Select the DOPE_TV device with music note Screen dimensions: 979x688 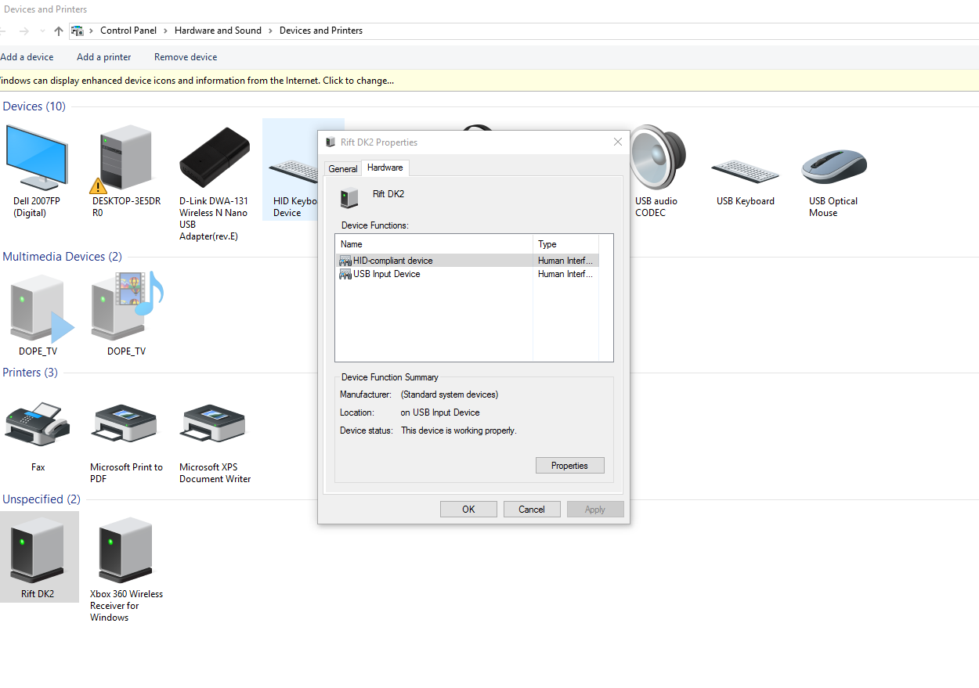coord(126,313)
